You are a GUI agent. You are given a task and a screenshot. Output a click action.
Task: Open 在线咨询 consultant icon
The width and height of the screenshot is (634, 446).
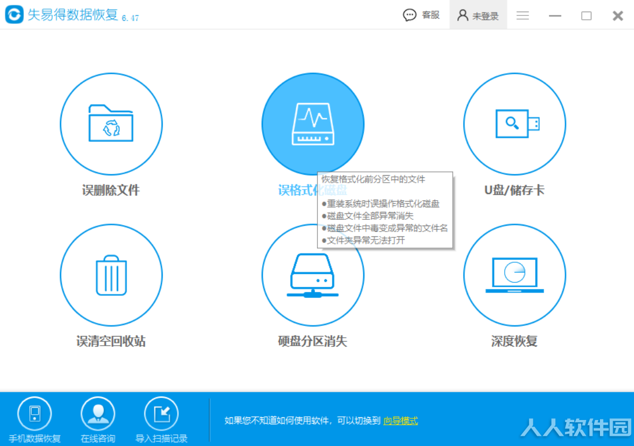pos(98,414)
